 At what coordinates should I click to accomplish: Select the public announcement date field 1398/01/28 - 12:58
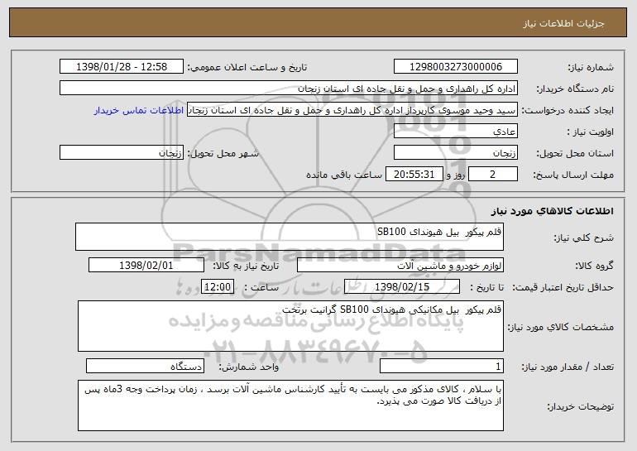tap(122, 67)
